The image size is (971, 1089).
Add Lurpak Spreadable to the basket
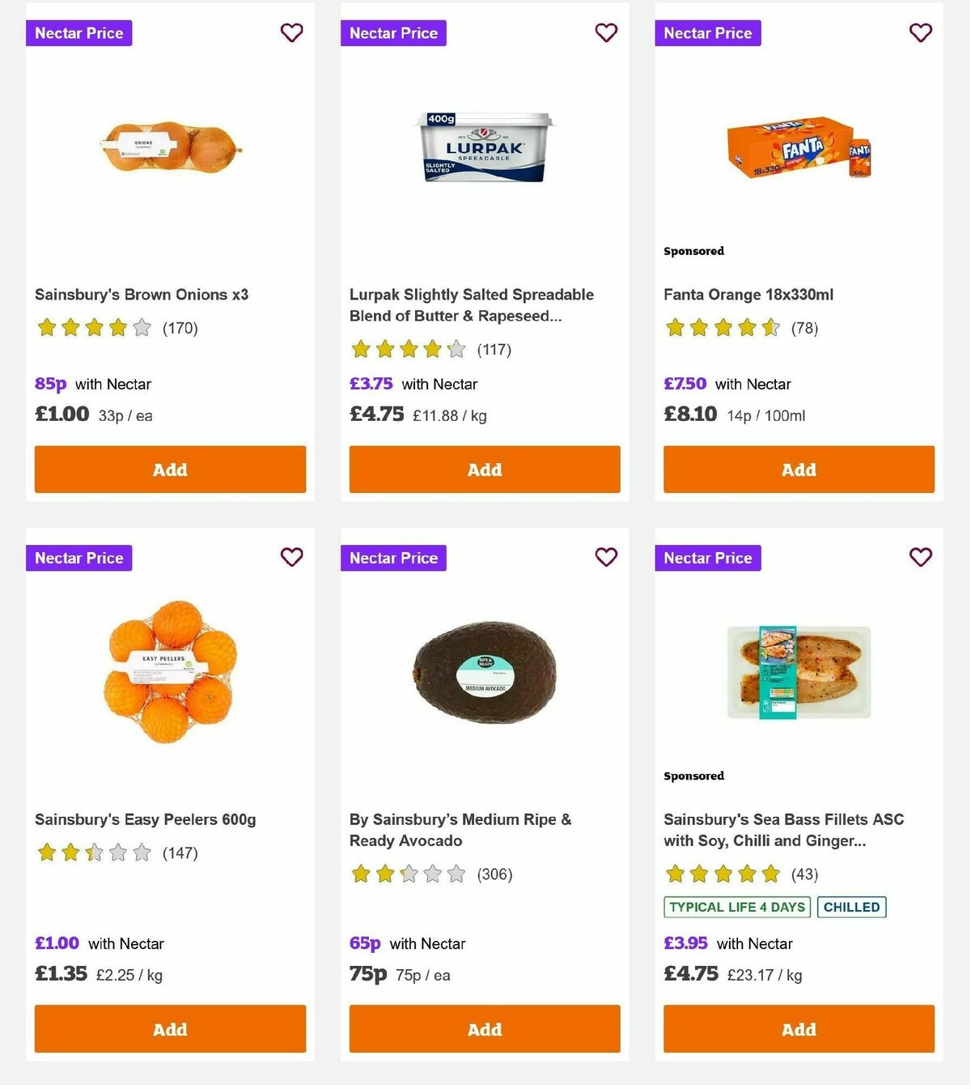click(484, 470)
